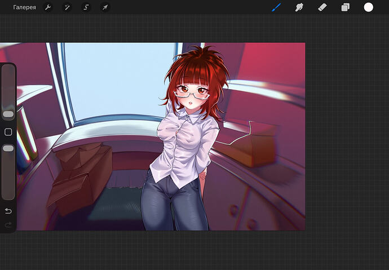Open the Layers panel

(345, 7)
